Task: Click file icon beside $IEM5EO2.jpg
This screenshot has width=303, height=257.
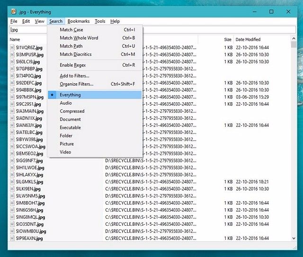Action: click(12, 153)
